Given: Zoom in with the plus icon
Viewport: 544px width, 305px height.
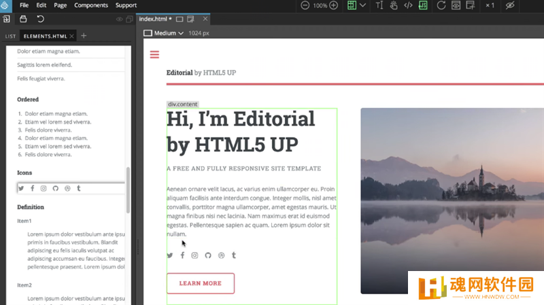Looking at the screenshot, I should pos(333,5).
